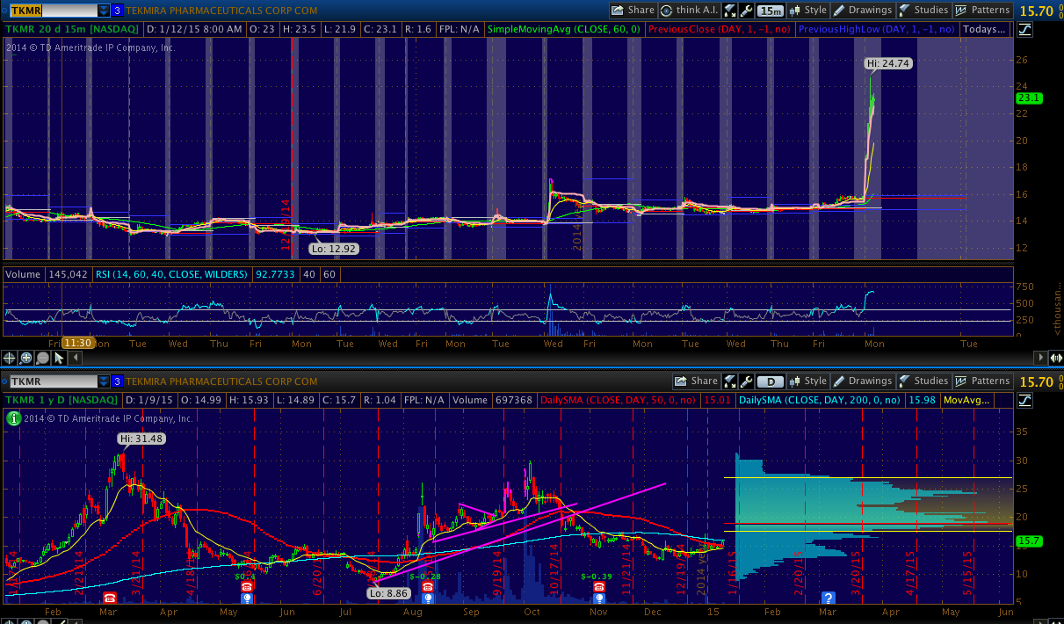Click the think A.I. button
This screenshot has height=624, width=1064.
[x=687, y=11]
